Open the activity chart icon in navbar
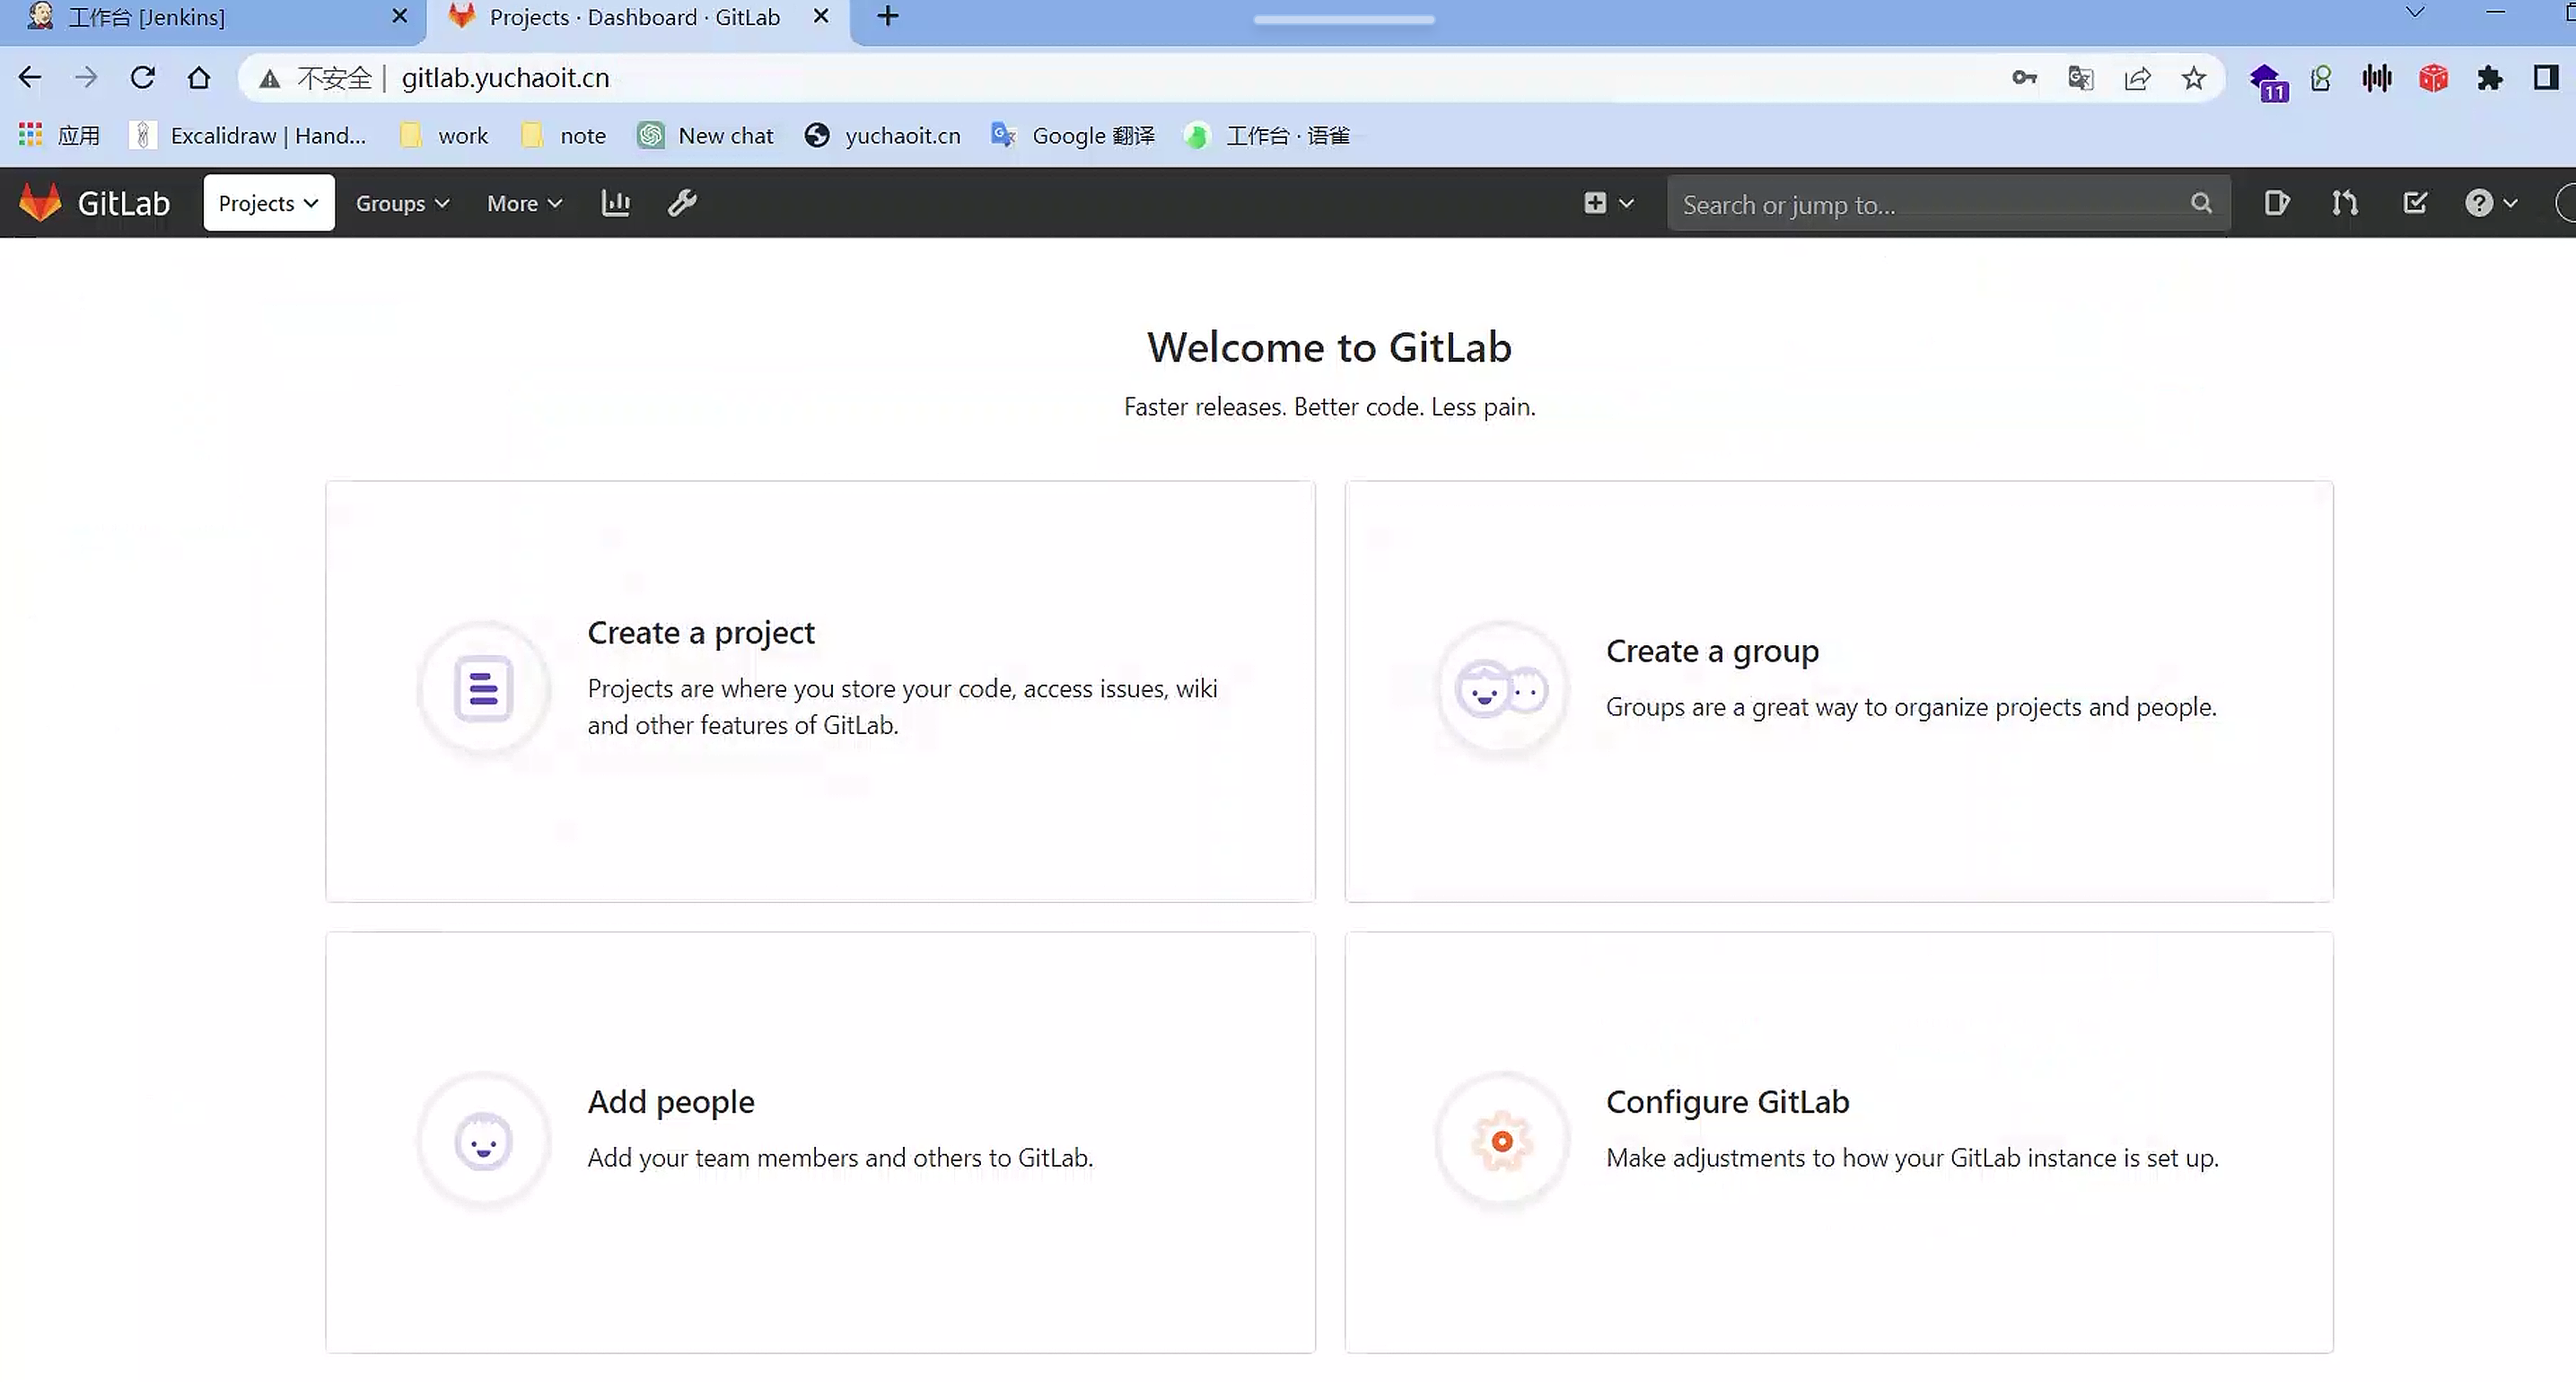 tap(615, 203)
